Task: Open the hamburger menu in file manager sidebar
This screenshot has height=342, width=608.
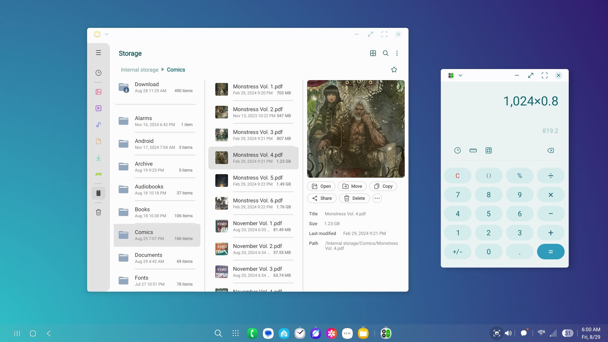Action: tap(98, 53)
